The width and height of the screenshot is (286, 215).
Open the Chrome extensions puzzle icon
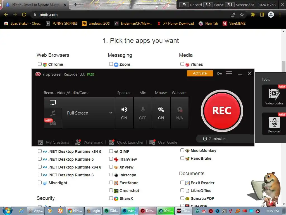click(x=253, y=15)
